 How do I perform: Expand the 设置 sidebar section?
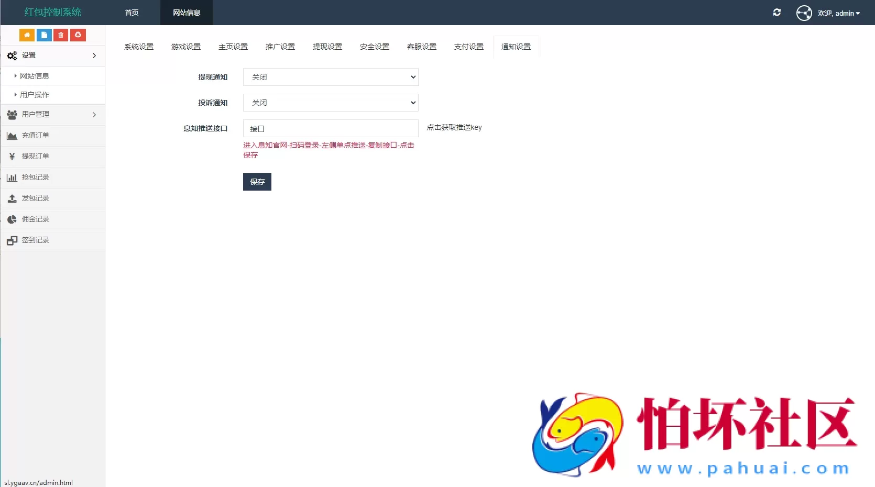tap(52, 56)
